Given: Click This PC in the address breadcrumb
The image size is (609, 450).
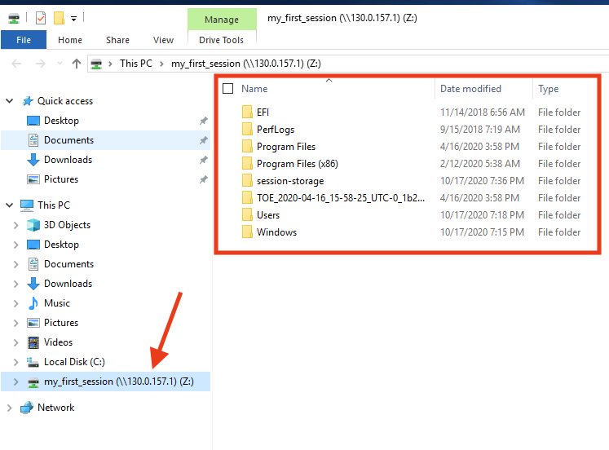Looking at the screenshot, I should (x=135, y=64).
